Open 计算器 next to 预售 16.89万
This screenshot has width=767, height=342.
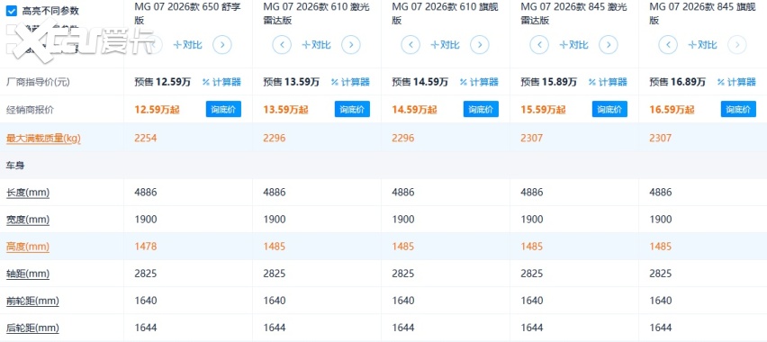click(736, 82)
